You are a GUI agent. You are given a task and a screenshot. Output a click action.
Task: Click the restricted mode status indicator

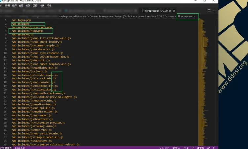[x=6, y=148]
